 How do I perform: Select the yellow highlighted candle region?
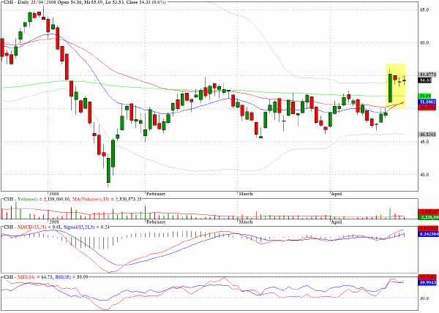(396, 86)
